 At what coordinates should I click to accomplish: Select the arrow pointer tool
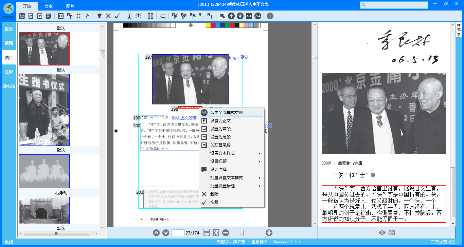tap(222, 16)
